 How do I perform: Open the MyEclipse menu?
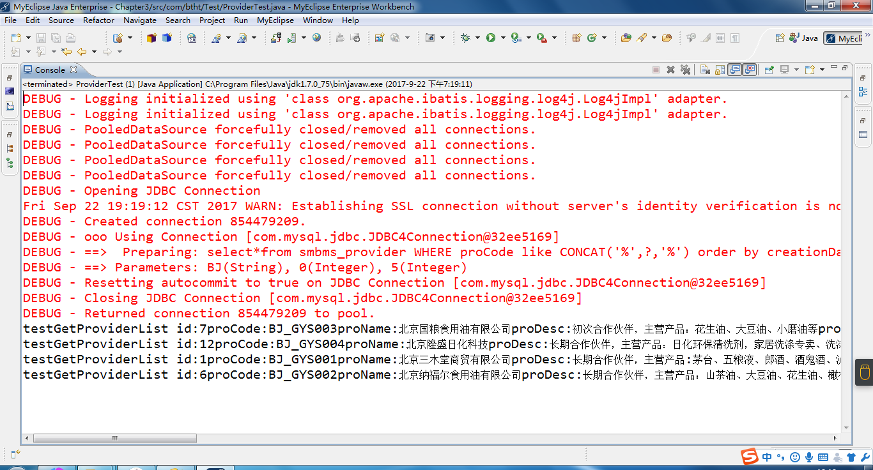[275, 20]
